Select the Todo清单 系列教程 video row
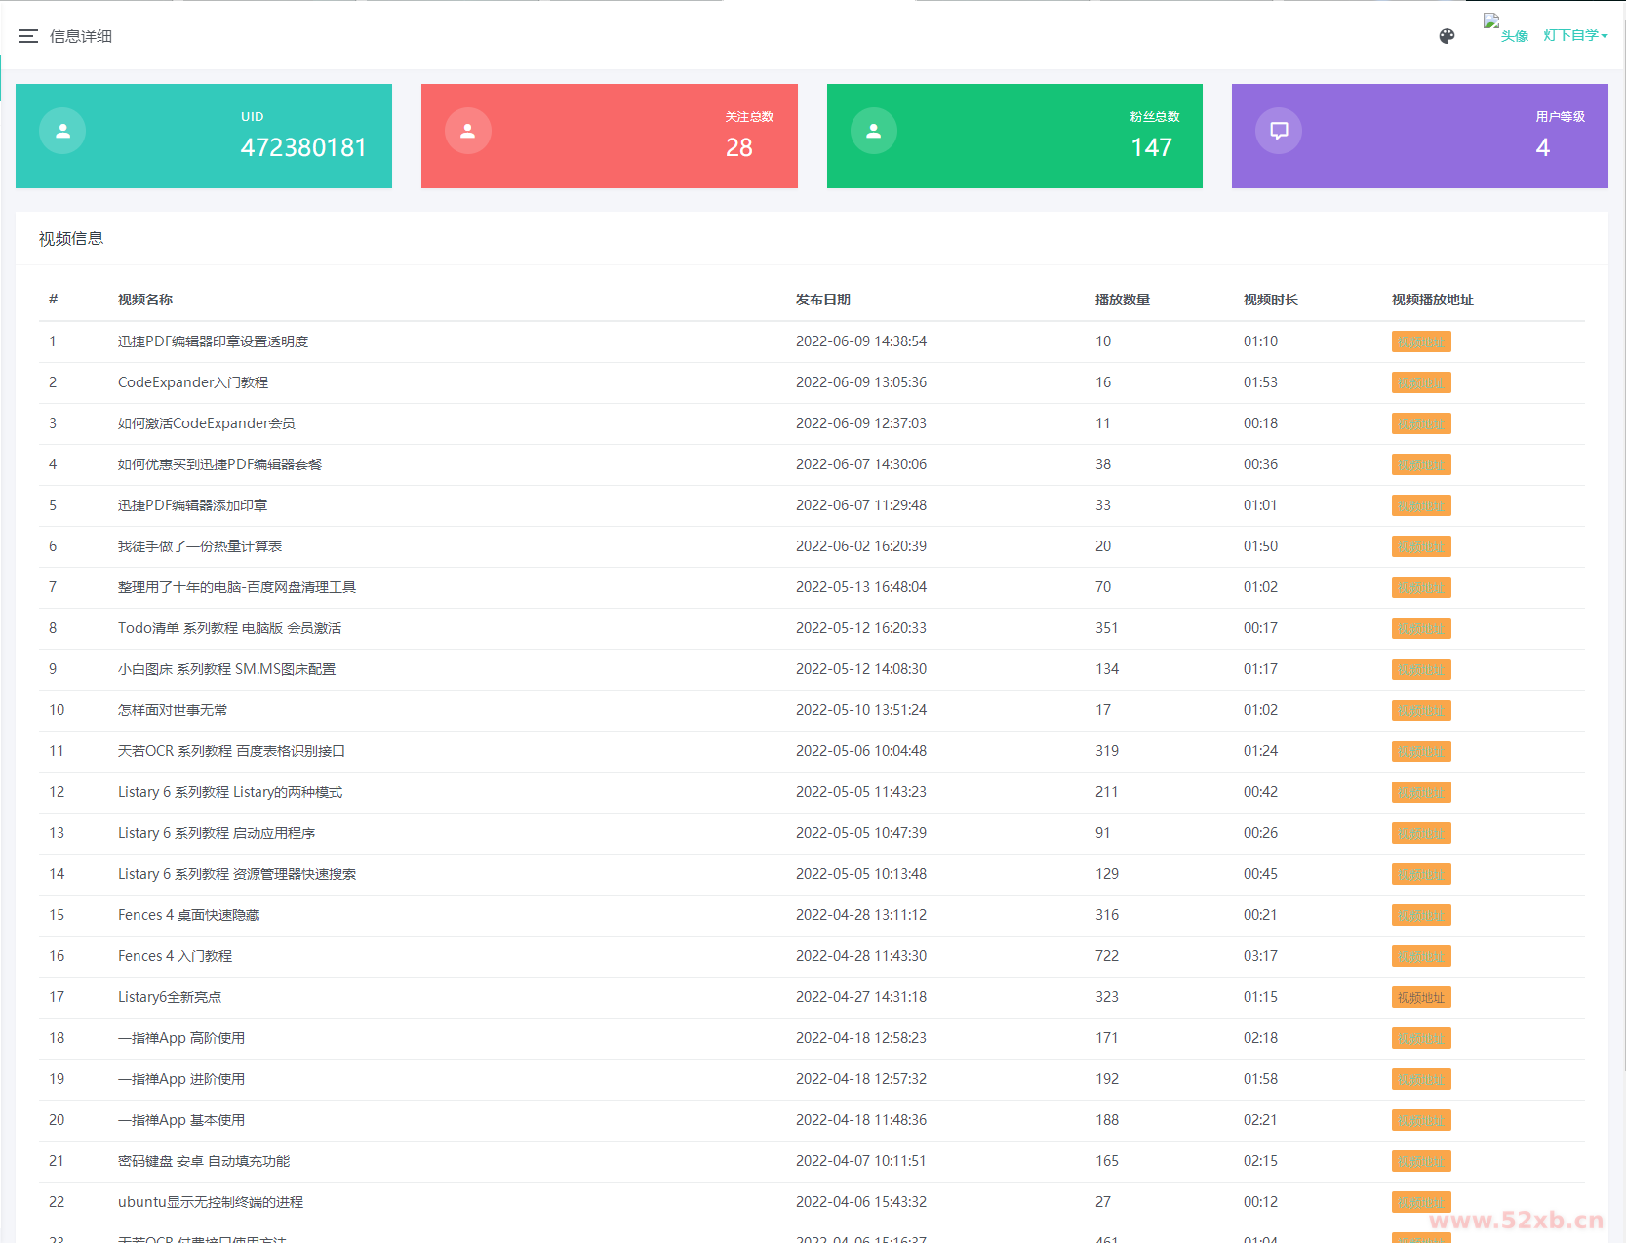The width and height of the screenshot is (1626, 1243). [229, 628]
